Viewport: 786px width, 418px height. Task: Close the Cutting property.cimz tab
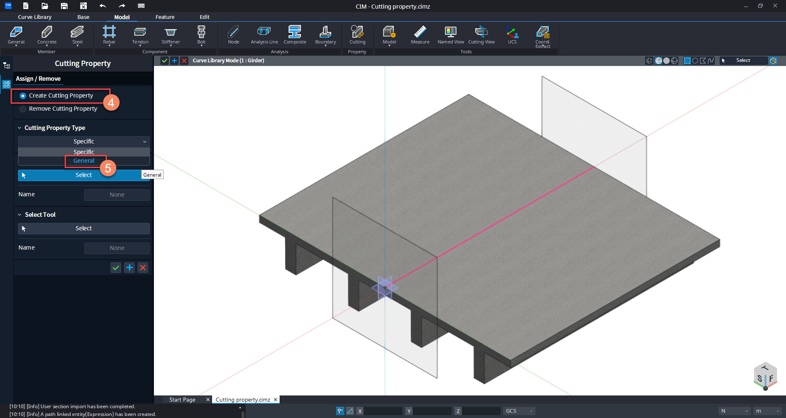276,400
